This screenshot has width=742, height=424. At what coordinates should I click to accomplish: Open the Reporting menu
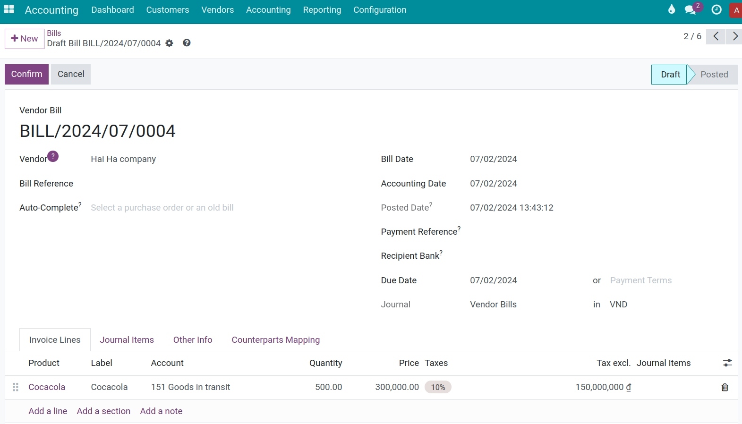click(322, 10)
